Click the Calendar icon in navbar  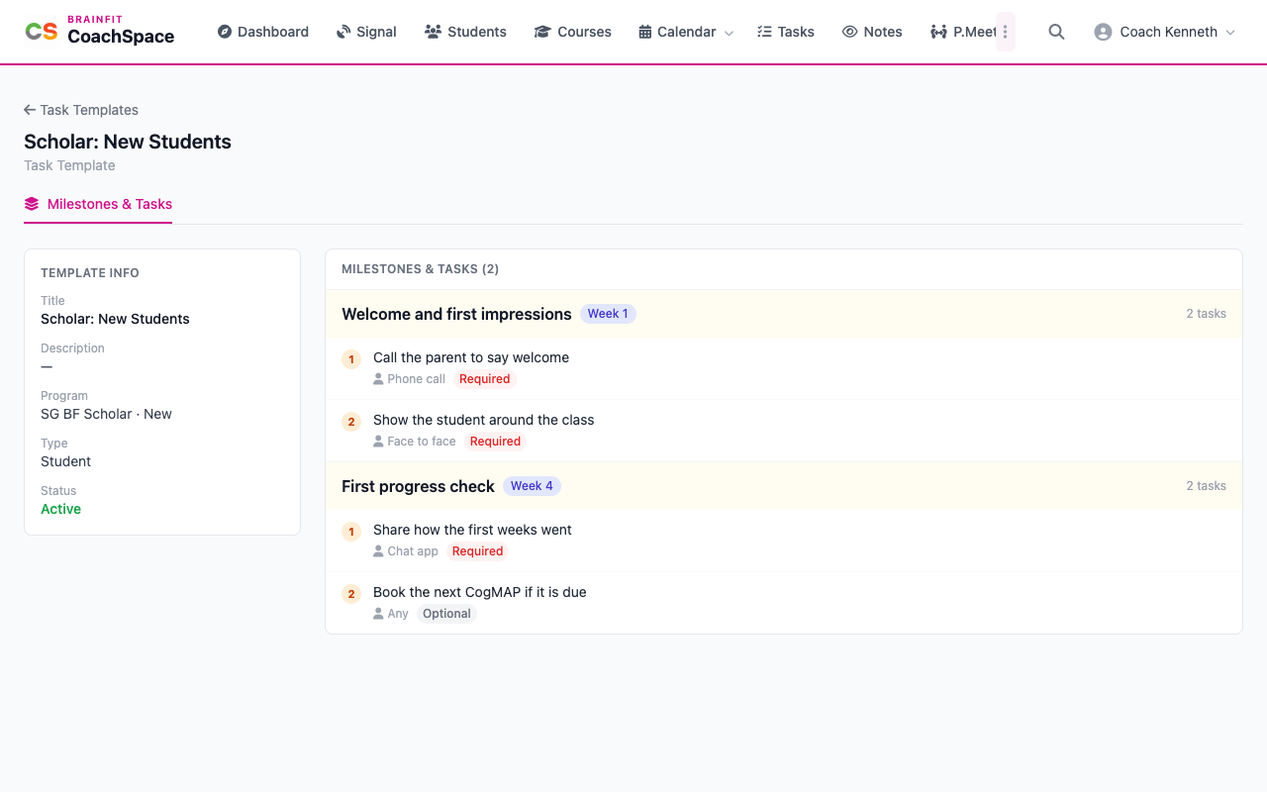[x=645, y=32]
